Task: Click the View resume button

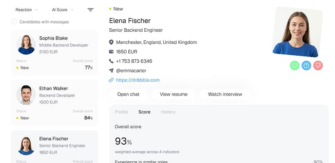Action: pos(174,94)
